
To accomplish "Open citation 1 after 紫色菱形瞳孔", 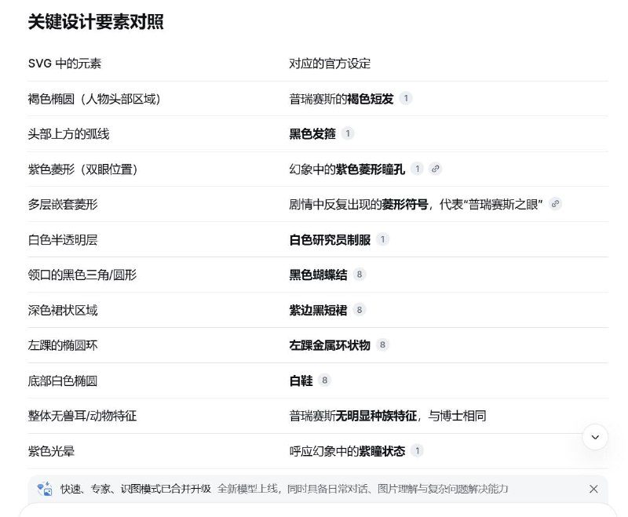I will (x=418, y=169).
